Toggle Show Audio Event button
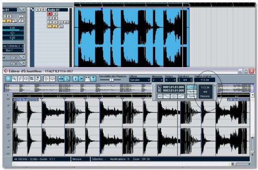This screenshot has width=258, height=170. point(81,79)
